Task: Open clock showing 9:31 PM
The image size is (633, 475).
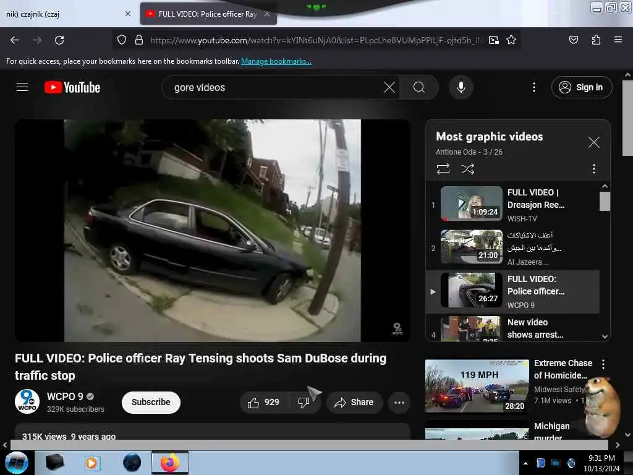Action: coord(601,463)
